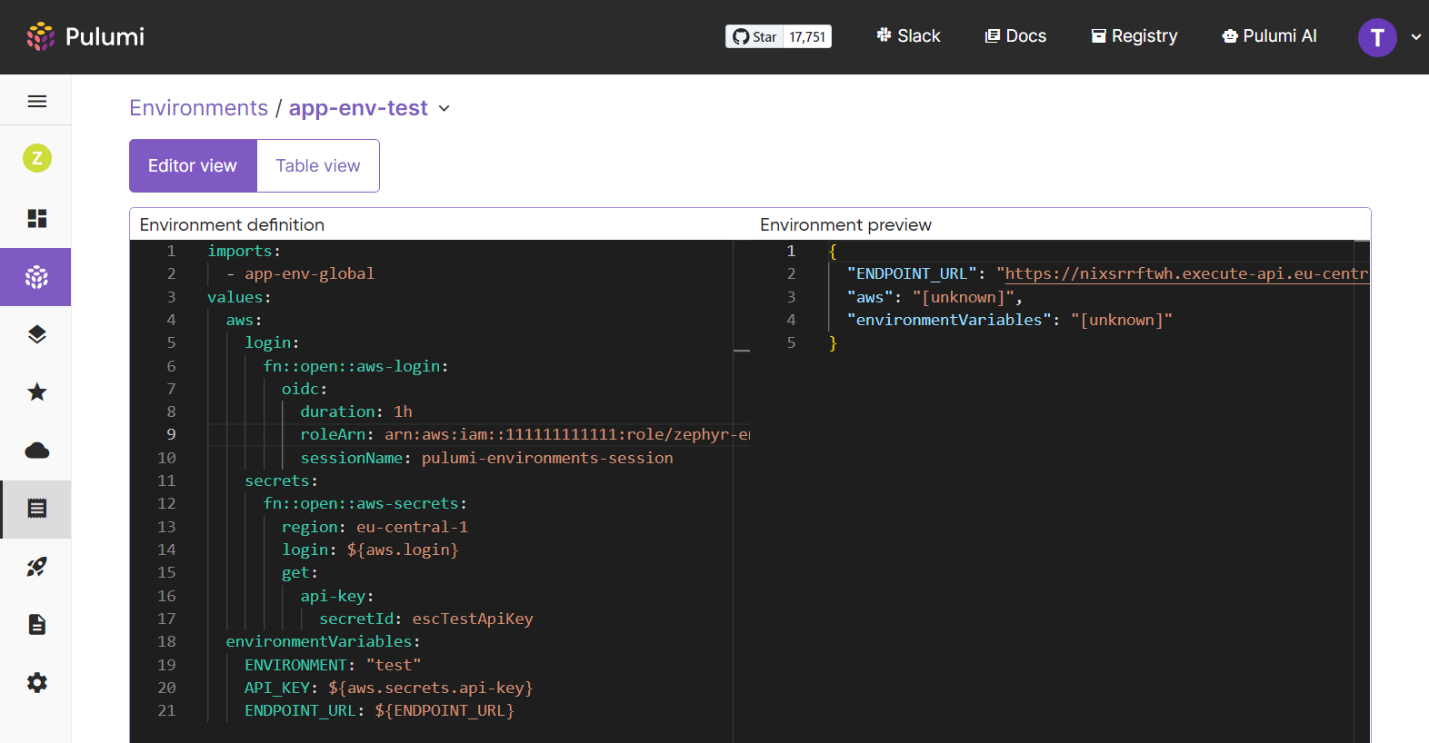Click line number 21 in definition gutter
This screenshot has height=743, width=1429.
(x=166, y=710)
